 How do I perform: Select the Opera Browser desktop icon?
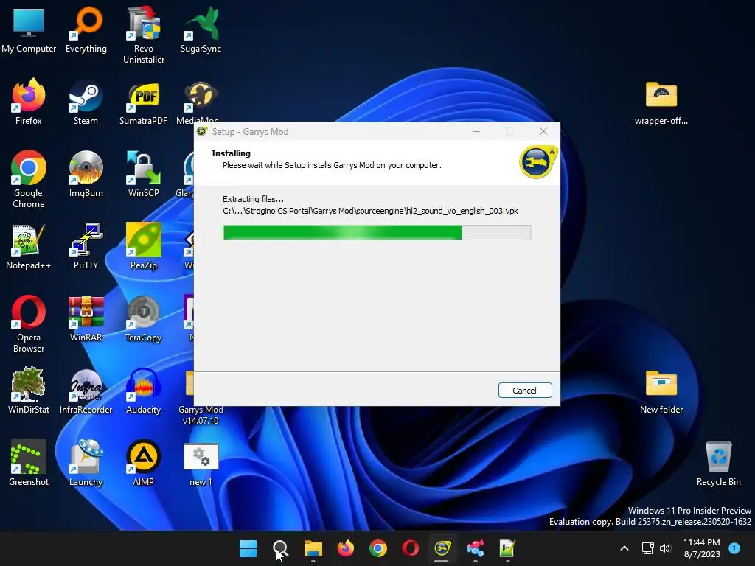pyautogui.click(x=29, y=324)
